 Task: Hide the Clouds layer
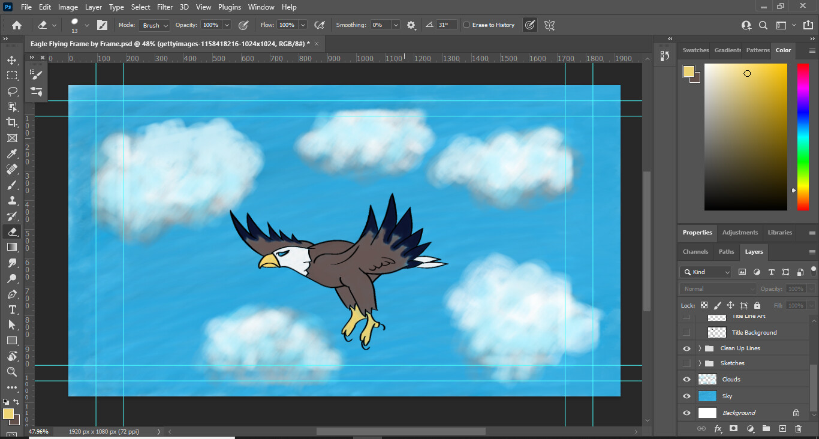(x=686, y=379)
